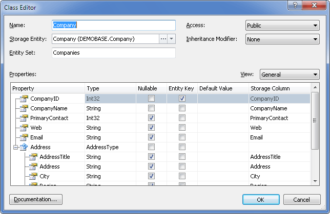330x214 pixels.
Task: Click the Entity Key column header
Action: tap(182, 88)
